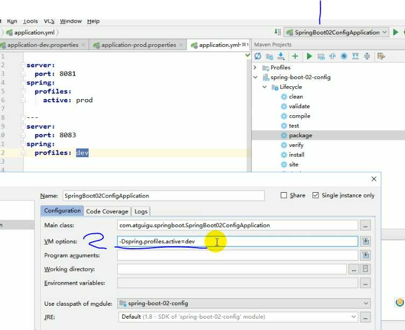Open the Window menu
405x330 pixels.
(71, 21)
